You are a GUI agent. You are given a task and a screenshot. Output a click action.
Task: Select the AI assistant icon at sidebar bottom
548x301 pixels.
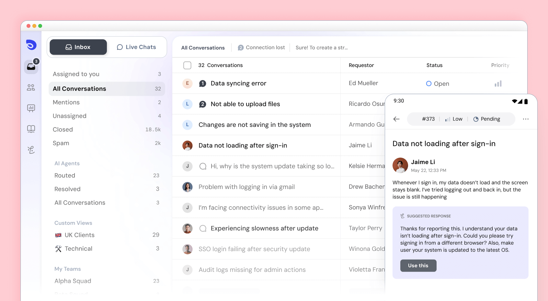[31, 150]
